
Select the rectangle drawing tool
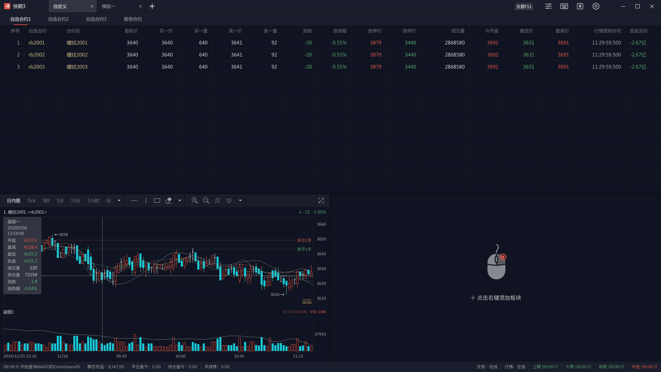pyautogui.click(x=157, y=200)
